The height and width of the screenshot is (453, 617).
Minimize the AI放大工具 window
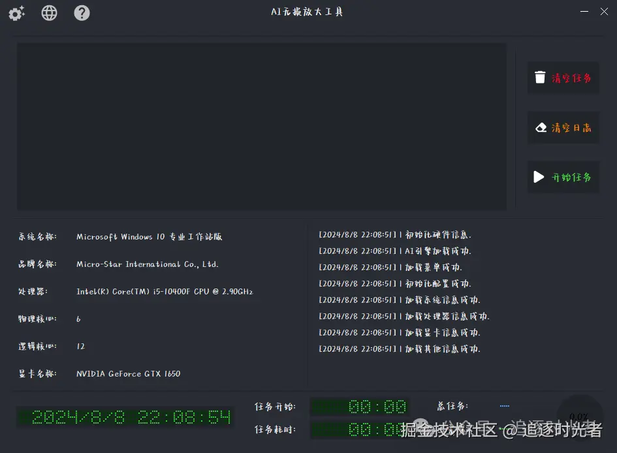pyautogui.click(x=584, y=12)
